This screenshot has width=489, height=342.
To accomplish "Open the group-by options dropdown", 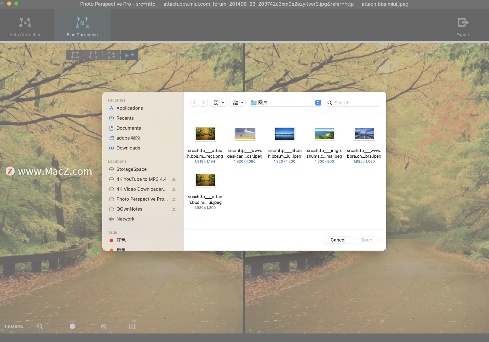I will [238, 103].
